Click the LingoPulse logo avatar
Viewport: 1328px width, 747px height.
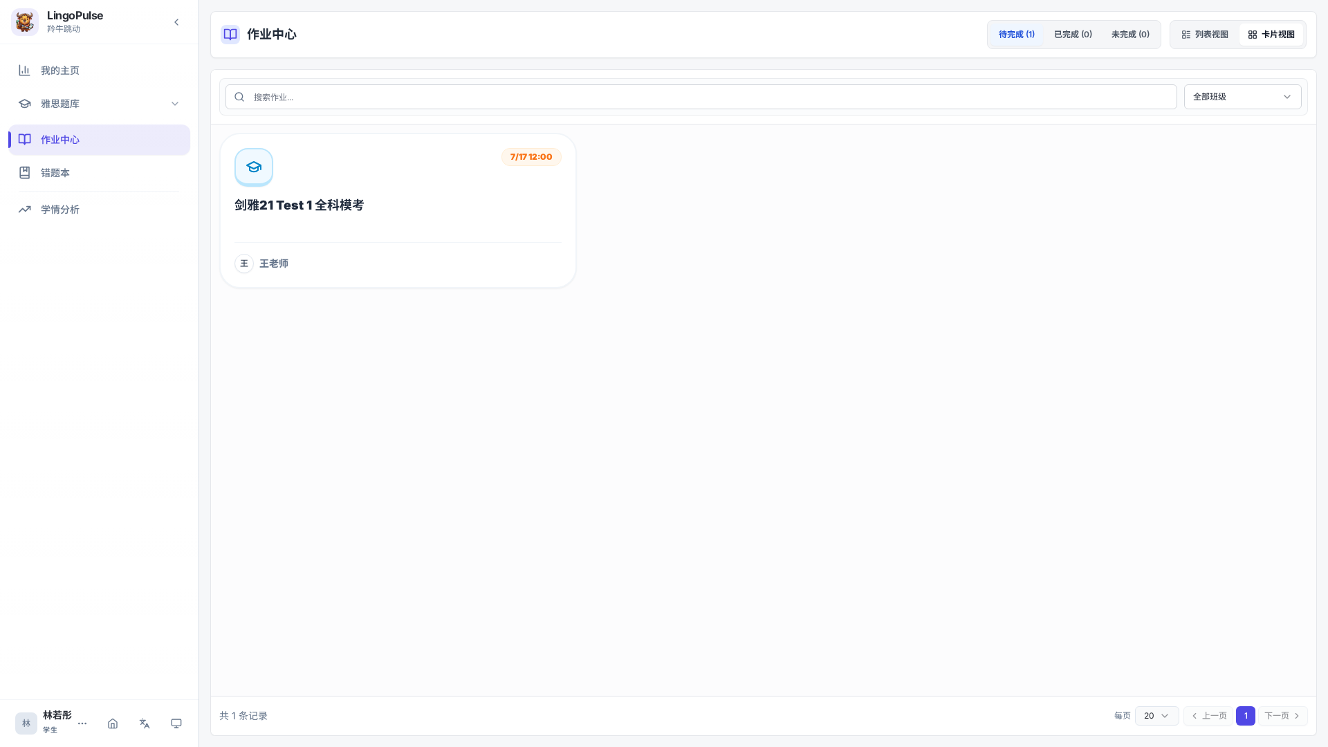coord(25,22)
